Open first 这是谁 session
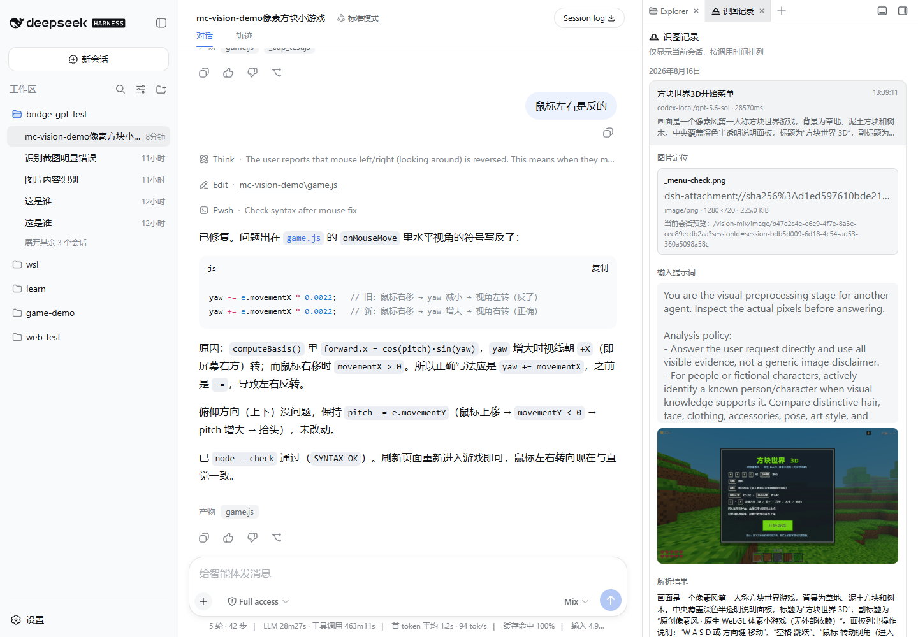 89,201
